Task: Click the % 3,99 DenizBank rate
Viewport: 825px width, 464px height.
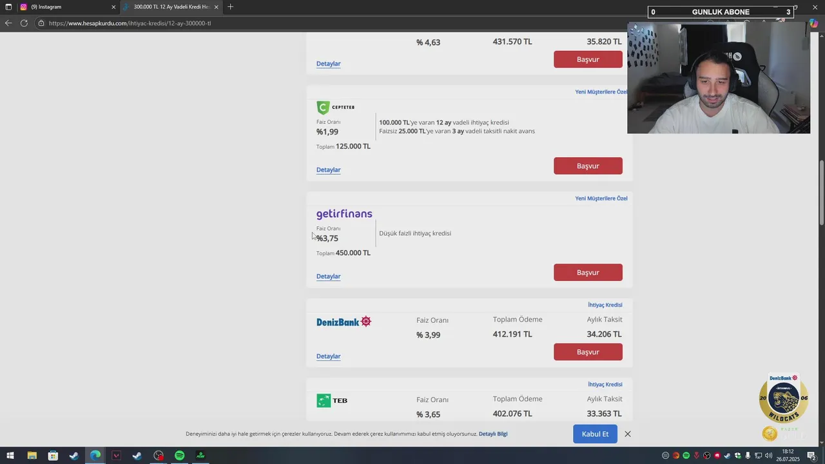Action: (x=428, y=335)
